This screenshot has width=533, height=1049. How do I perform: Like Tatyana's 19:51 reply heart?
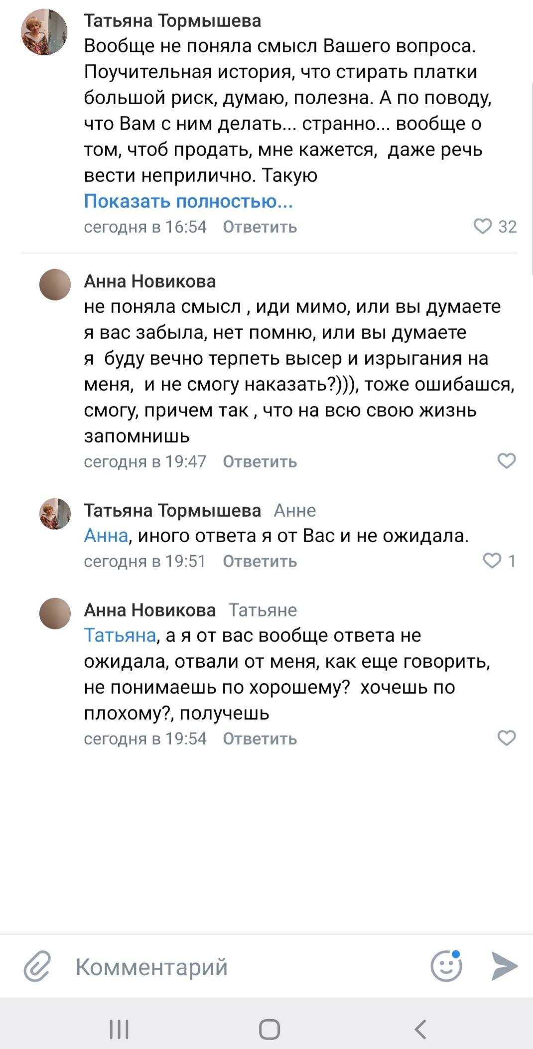point(492,561)
